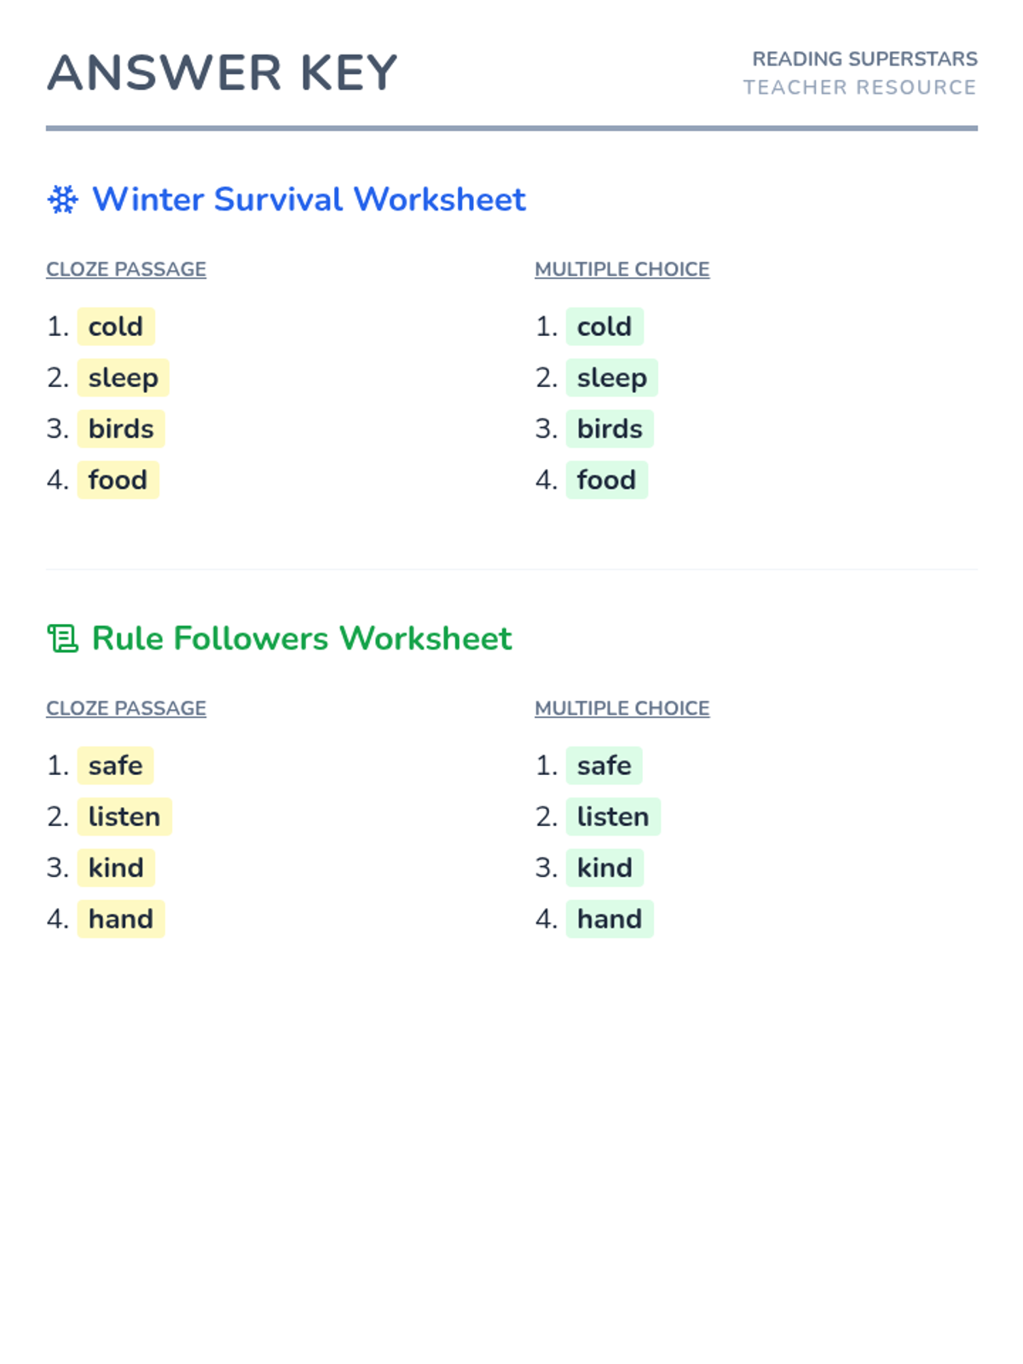Click the Teacher Resource subtitle
1023x1364 pixels.
[860, 87]
